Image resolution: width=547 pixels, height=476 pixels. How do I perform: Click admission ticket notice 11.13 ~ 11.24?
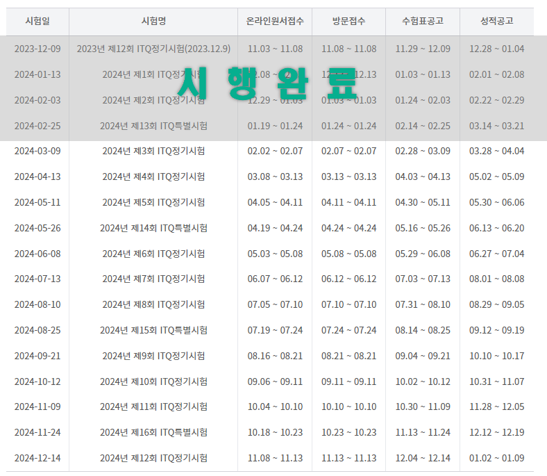(x=423, y=433)
